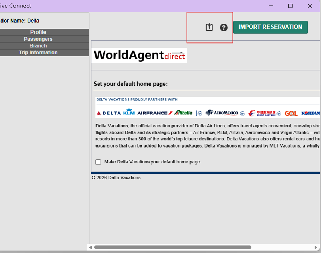Click the IMPORT RESERVATION button

point(270,27)
